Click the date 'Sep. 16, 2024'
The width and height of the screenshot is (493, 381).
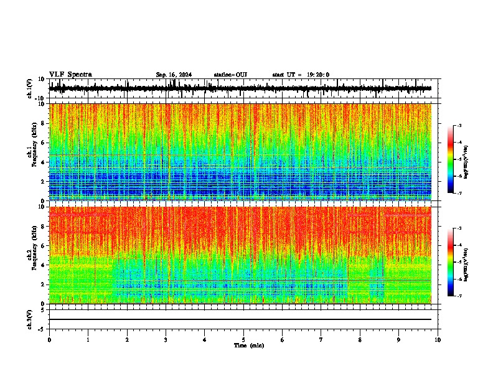point(174,75)
